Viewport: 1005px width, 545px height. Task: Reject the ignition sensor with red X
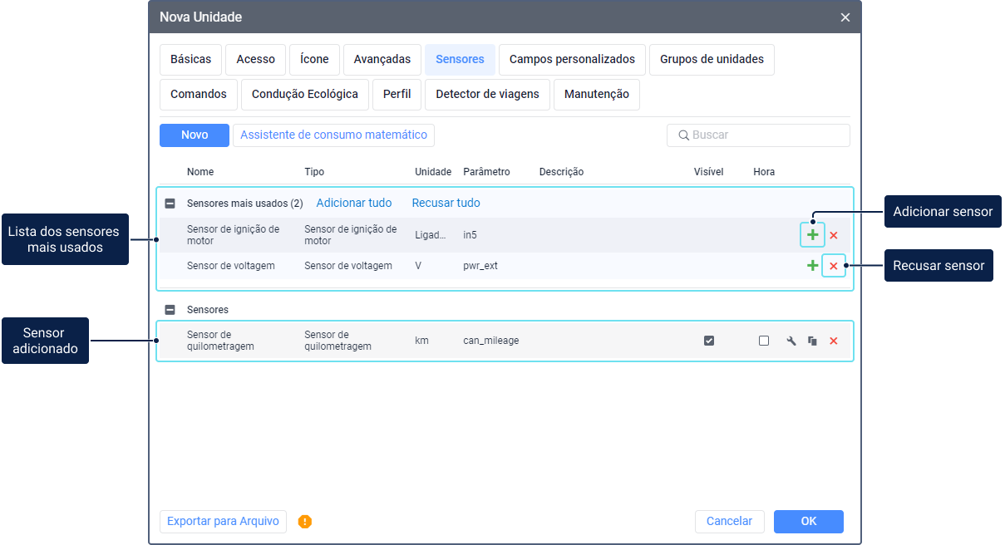pyautogui.click(x=834, y=235)
